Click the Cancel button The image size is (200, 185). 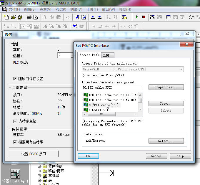click(x=156, y=156)
